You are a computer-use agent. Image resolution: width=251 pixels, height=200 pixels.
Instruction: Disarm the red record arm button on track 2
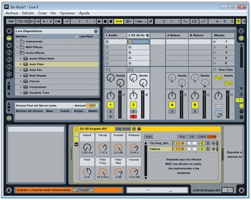click(x=133, y=116)
